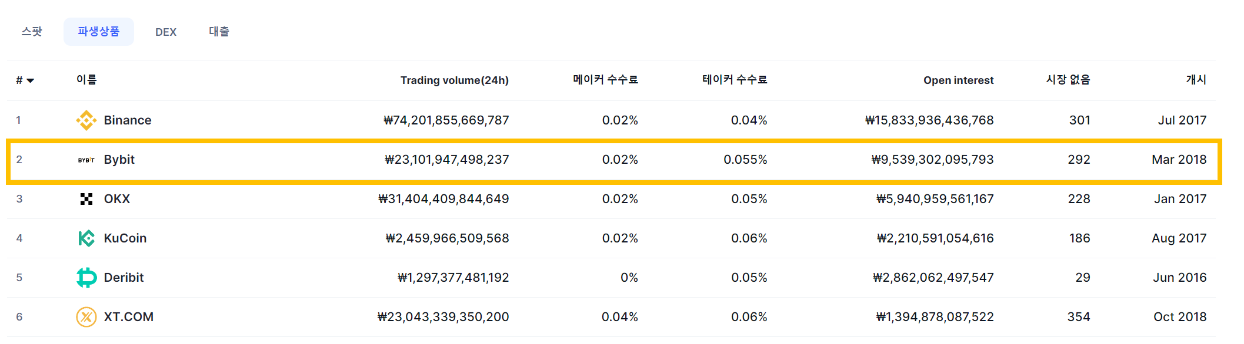The image size is (1244, 344).
Task: Select the 파생상품 tab
Action: tap(99, 32)
